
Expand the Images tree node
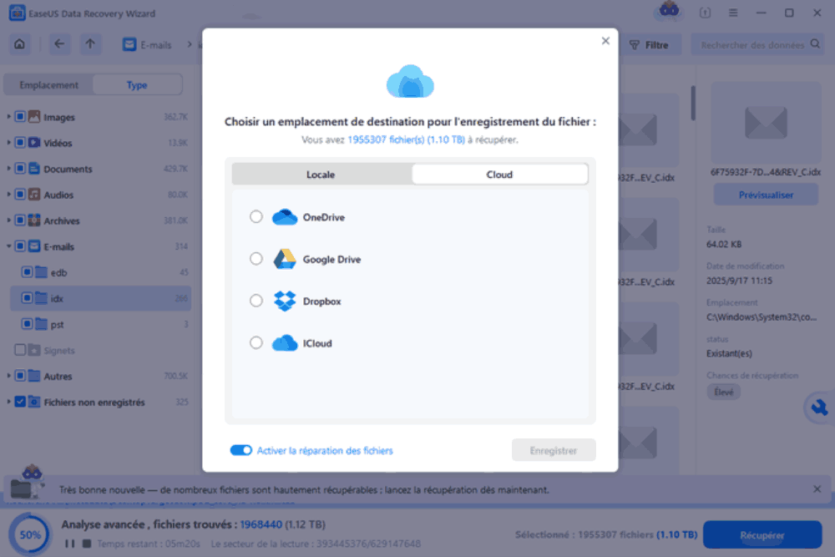point(8,116)
